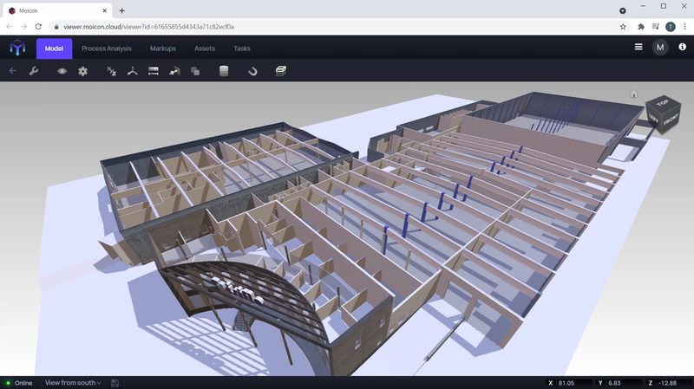The image size is (694, 389).
Task: Open the hamburger menu in header
Action: pos(638,48)
